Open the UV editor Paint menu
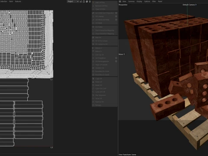The image size is (208, 156). (11, 1)
